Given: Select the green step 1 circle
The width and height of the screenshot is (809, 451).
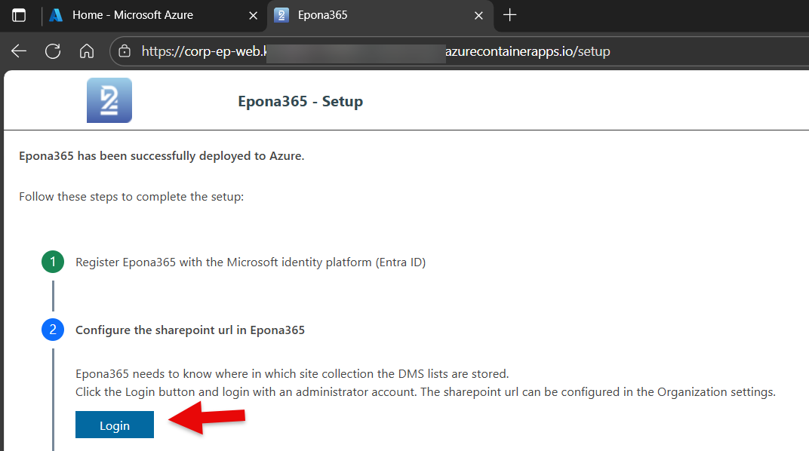Looking at the screenshot, I should point(53,262).
